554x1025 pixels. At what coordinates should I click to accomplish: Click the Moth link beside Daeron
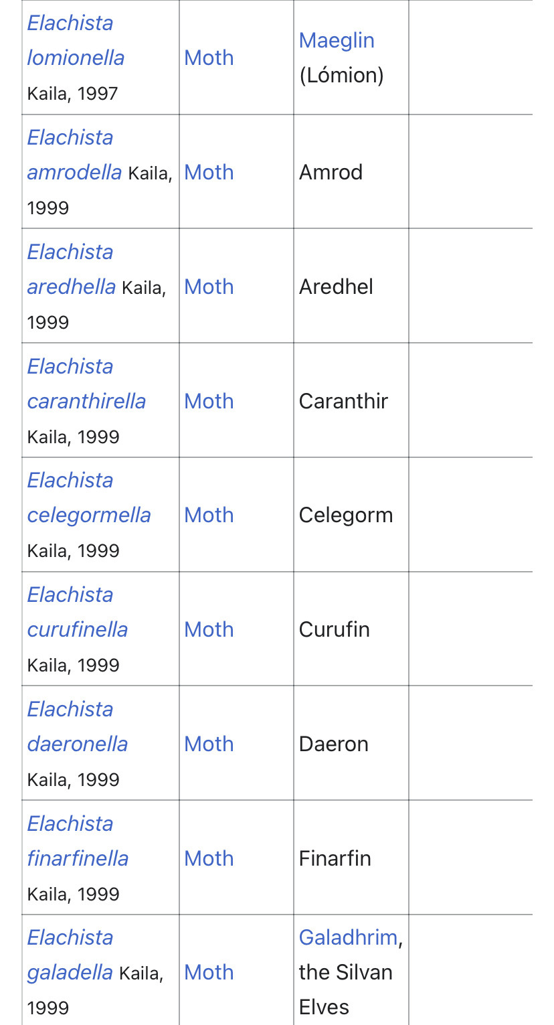click(x=209, y=744)
